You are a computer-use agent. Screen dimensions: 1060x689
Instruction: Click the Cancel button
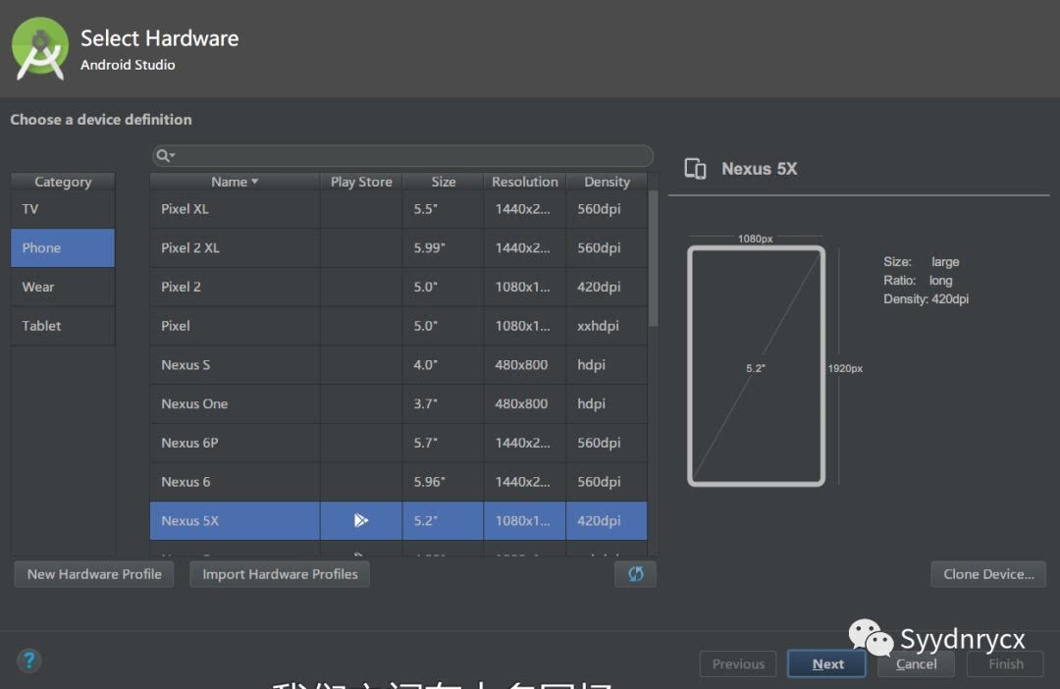(916, 664)
